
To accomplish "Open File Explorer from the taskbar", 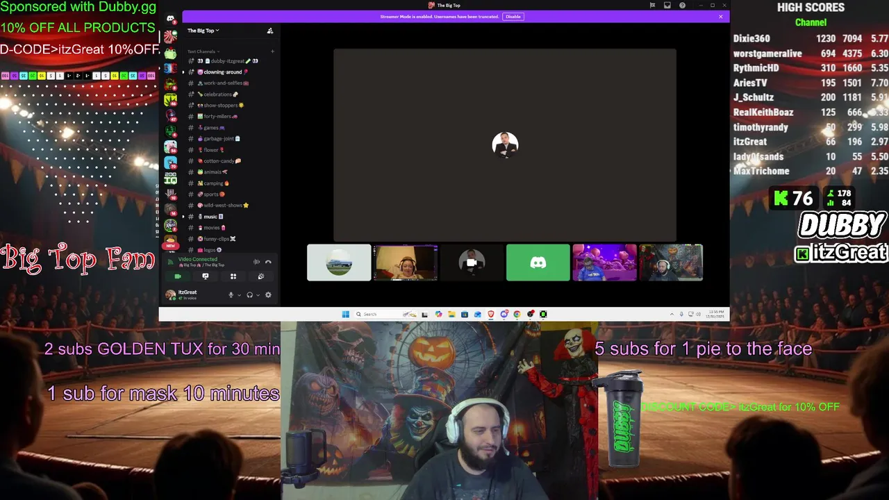I will click(x=451, y=314).
